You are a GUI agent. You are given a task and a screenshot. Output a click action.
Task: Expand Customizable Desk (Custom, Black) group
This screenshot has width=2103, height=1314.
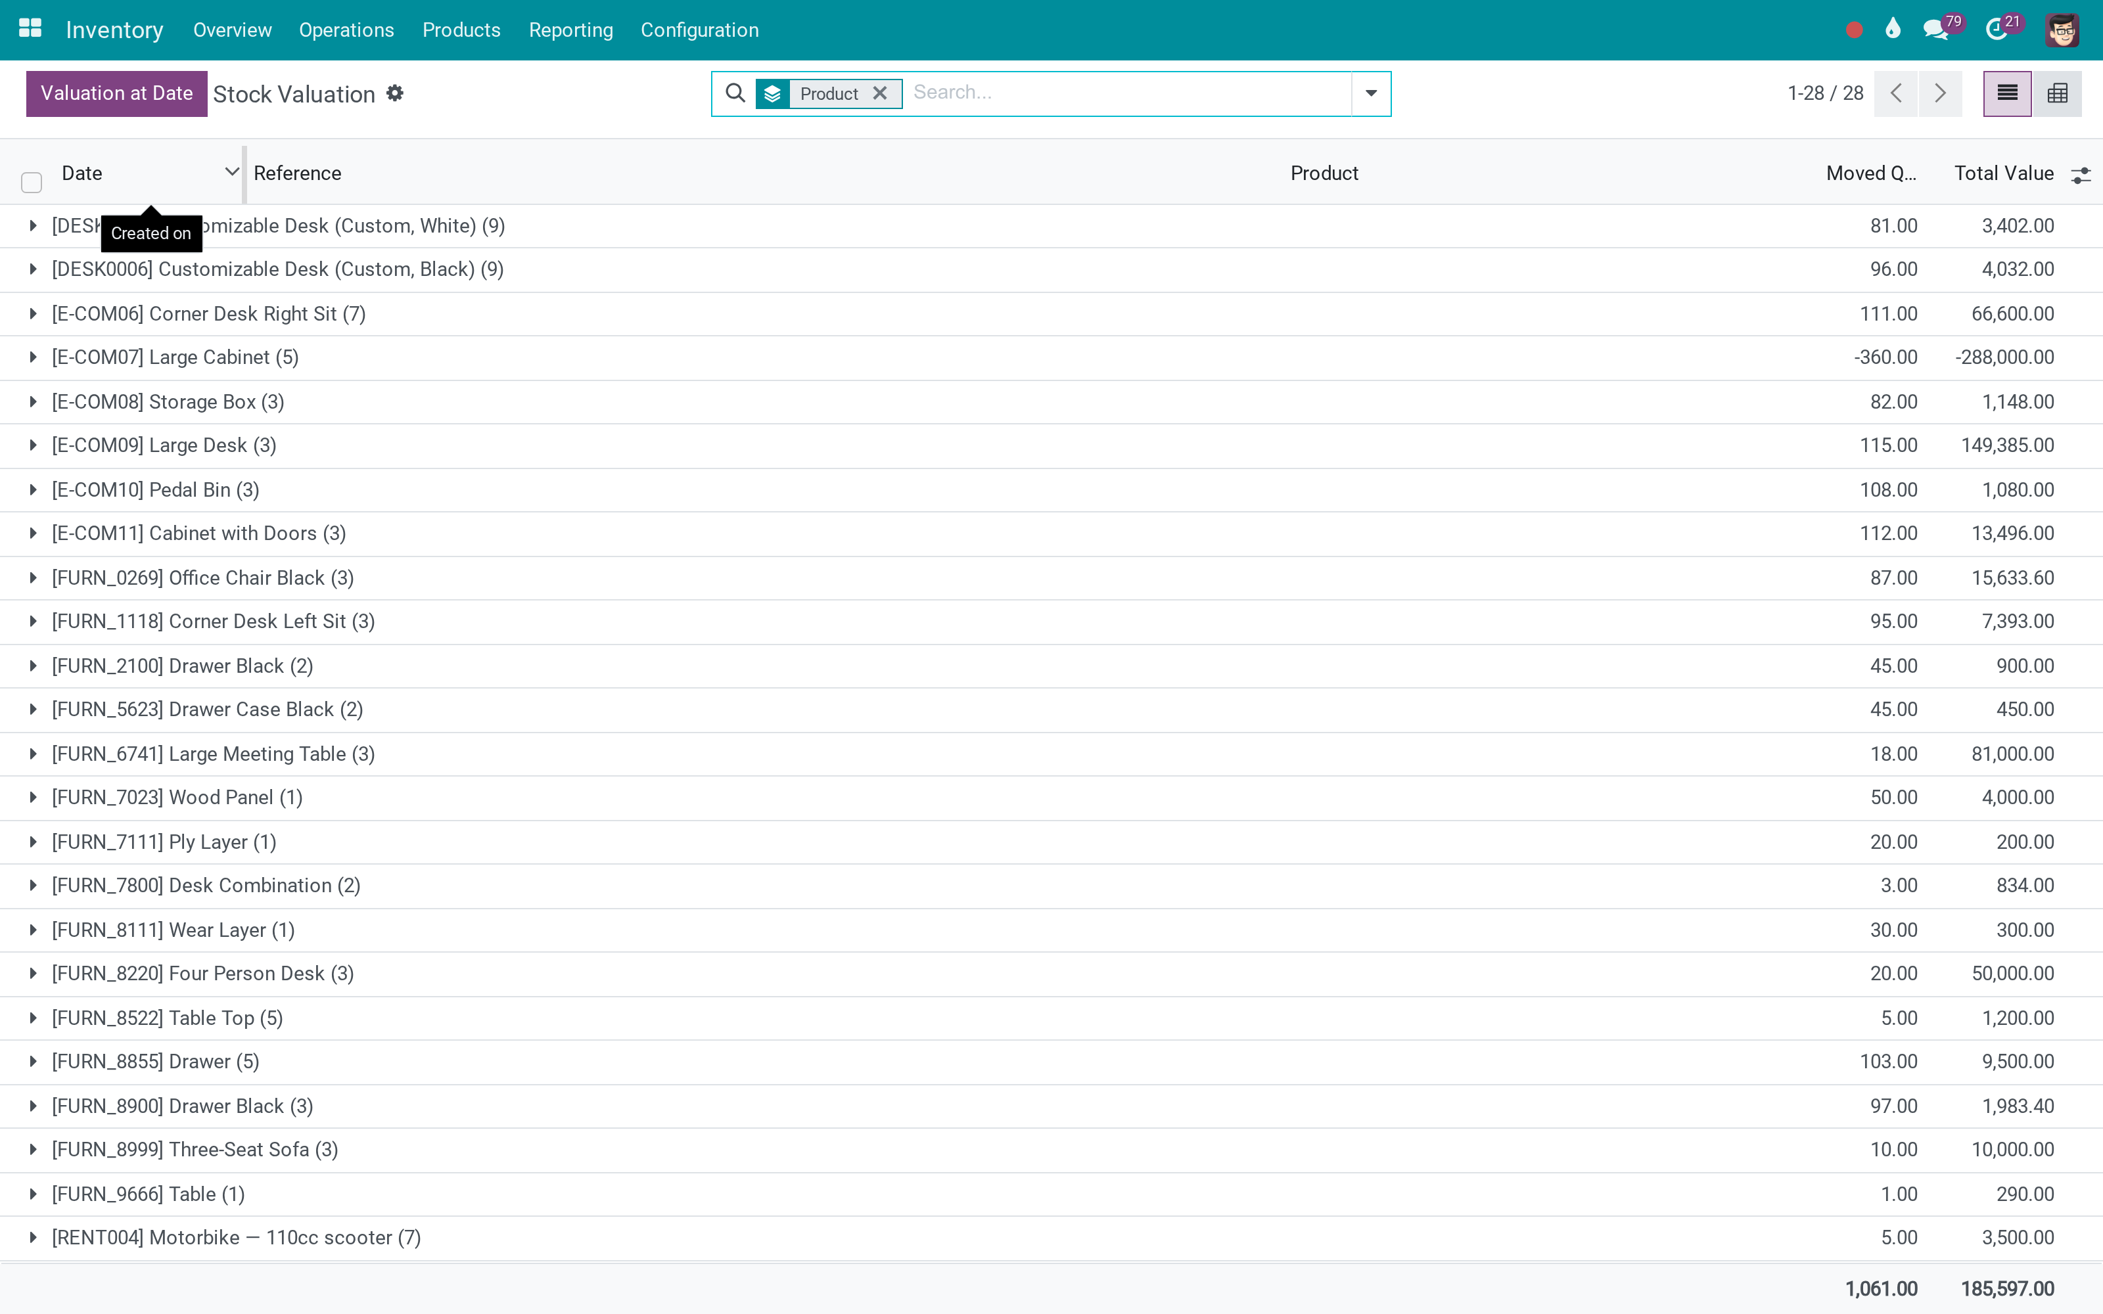(x=33, y=269)
